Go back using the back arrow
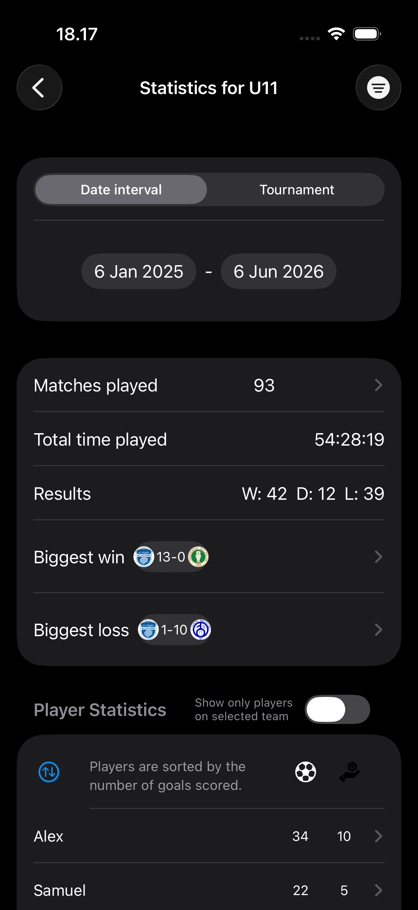 coord(39,87)
